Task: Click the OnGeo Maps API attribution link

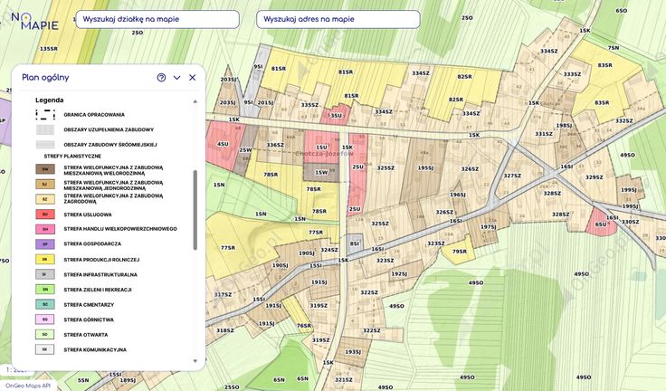Action: (28, 385)
